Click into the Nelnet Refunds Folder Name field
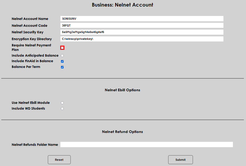 tap(146, 144)
